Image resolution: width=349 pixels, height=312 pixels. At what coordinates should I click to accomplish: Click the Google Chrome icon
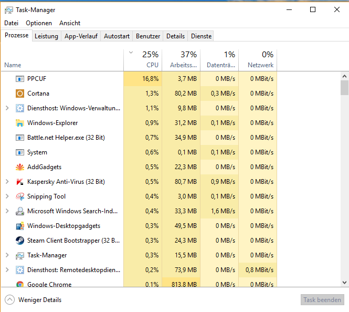coord(20,284)
